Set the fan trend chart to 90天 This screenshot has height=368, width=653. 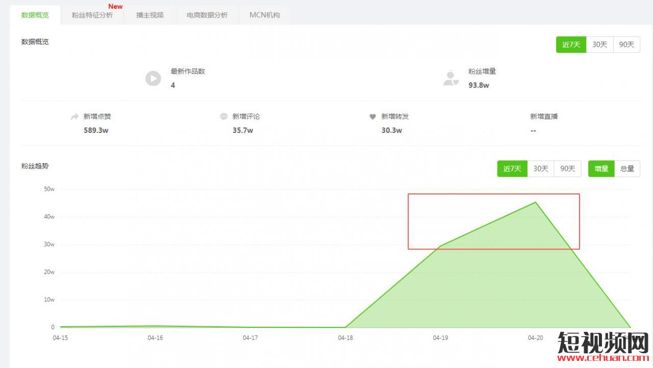(568, 169)
